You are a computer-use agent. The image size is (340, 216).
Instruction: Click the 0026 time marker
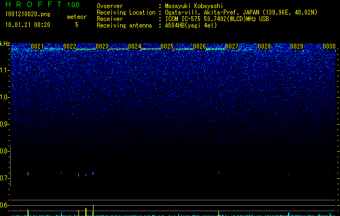tap(199, 46)
